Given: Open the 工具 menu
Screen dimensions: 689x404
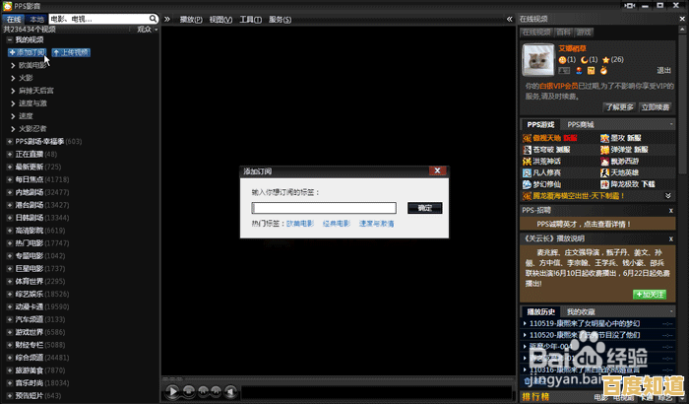Looking at the screenshot, I should pos(252,19).
